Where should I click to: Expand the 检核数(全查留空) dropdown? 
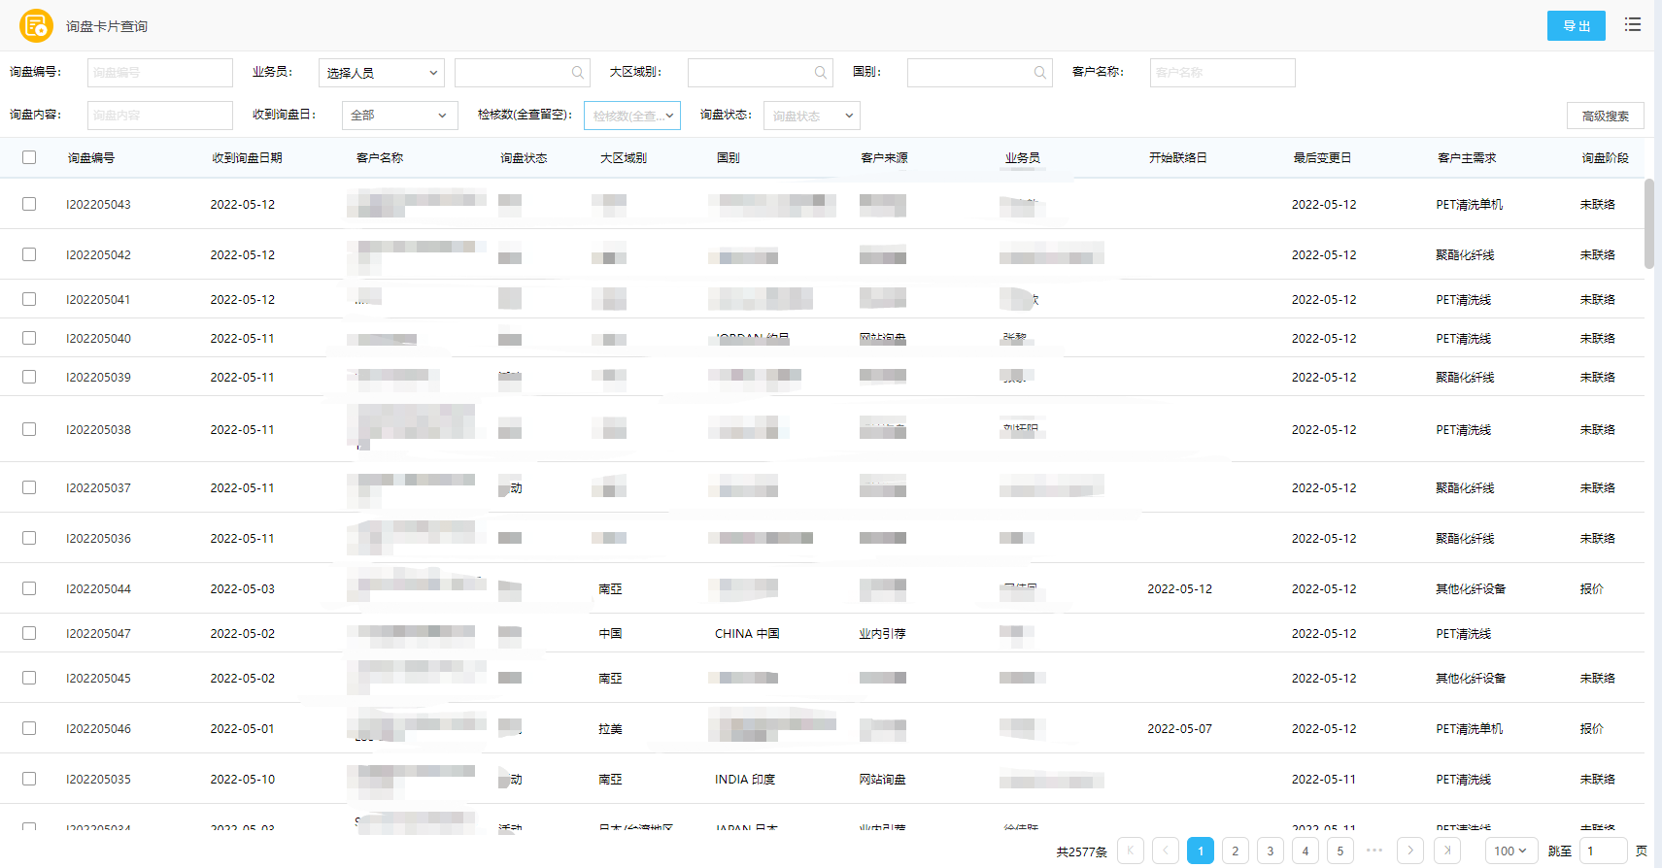[632, 116]
